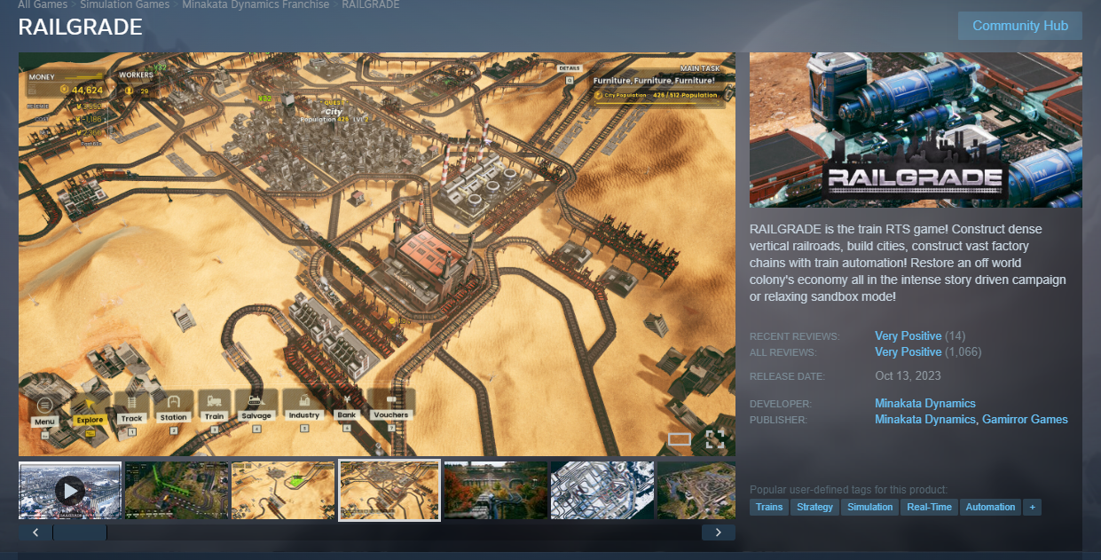The height and width of the screenshot is (560, 1101).
Task: Open publisher Minakata Dynamics link
Action: coord(924,419)
